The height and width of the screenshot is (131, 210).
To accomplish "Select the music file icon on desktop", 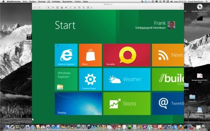I will point(29,37).
